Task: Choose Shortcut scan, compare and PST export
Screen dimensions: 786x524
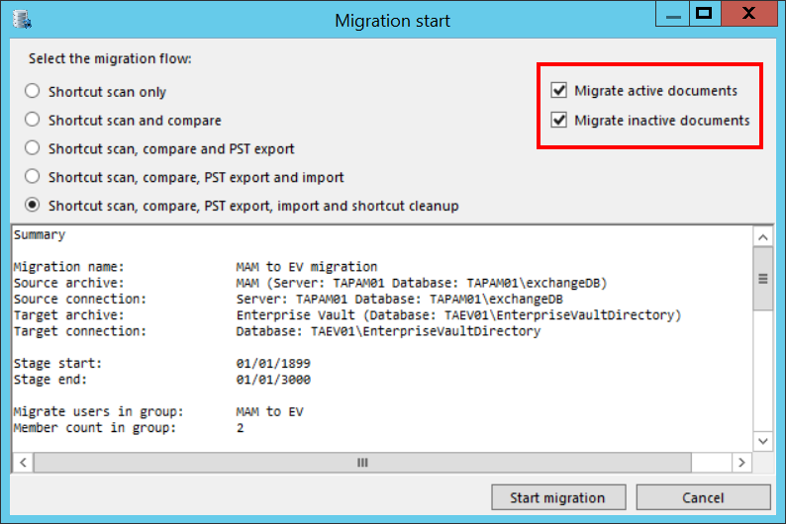Action: point(33,149)
